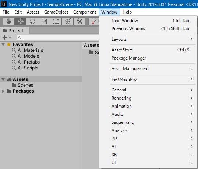This screenshot has height=169, width=198.
Task: Expand the TextMeshPro submenu
Action: click(x=148, y=79)
